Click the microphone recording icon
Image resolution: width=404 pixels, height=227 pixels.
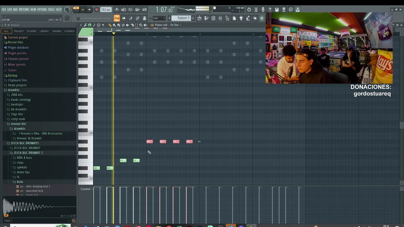pos(263,9)
